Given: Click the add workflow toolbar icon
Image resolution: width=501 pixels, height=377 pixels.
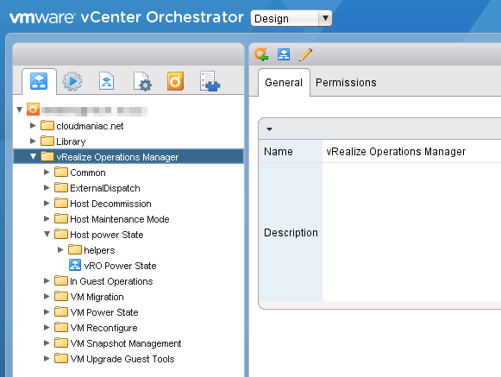Looking at the screenshot, I should coord(284,54).
